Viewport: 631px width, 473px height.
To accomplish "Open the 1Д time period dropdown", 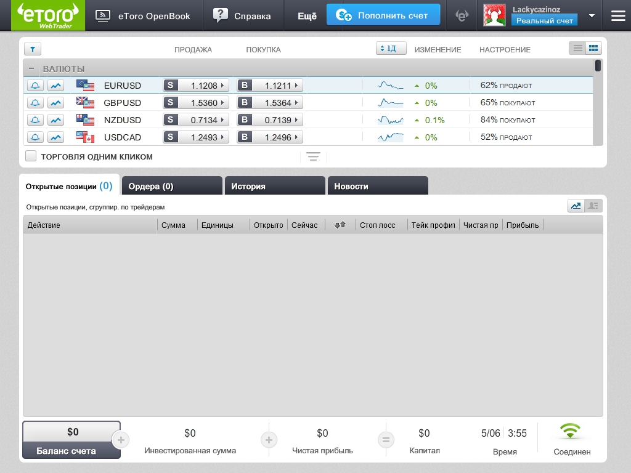I will (x=391, y=49).
